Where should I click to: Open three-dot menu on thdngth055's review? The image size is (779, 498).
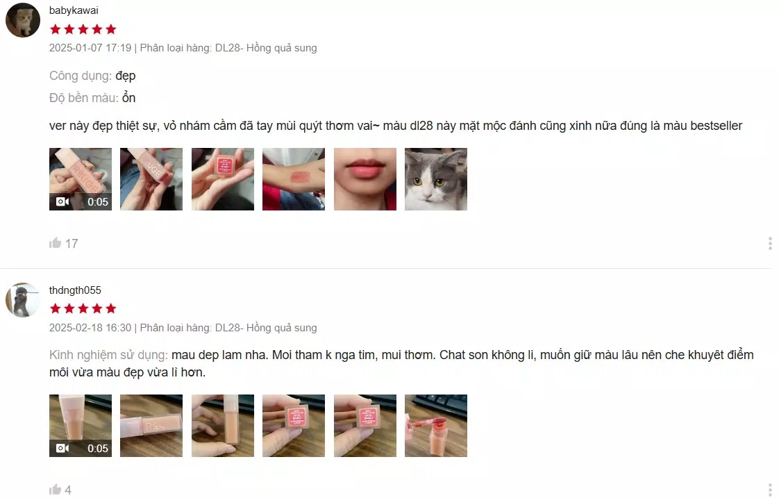tap(769, 490)
